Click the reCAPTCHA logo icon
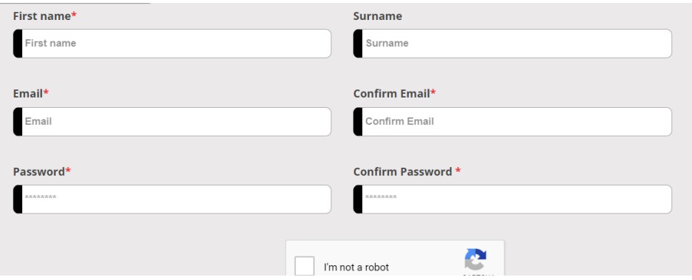 (476, 259)
